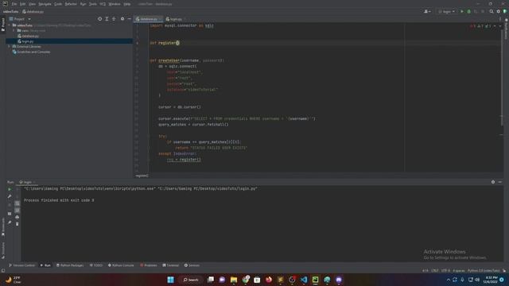Click the Clear All trash icon in Run panel
The width and height of the screenshot is (509, 286).
coord(17,224)
